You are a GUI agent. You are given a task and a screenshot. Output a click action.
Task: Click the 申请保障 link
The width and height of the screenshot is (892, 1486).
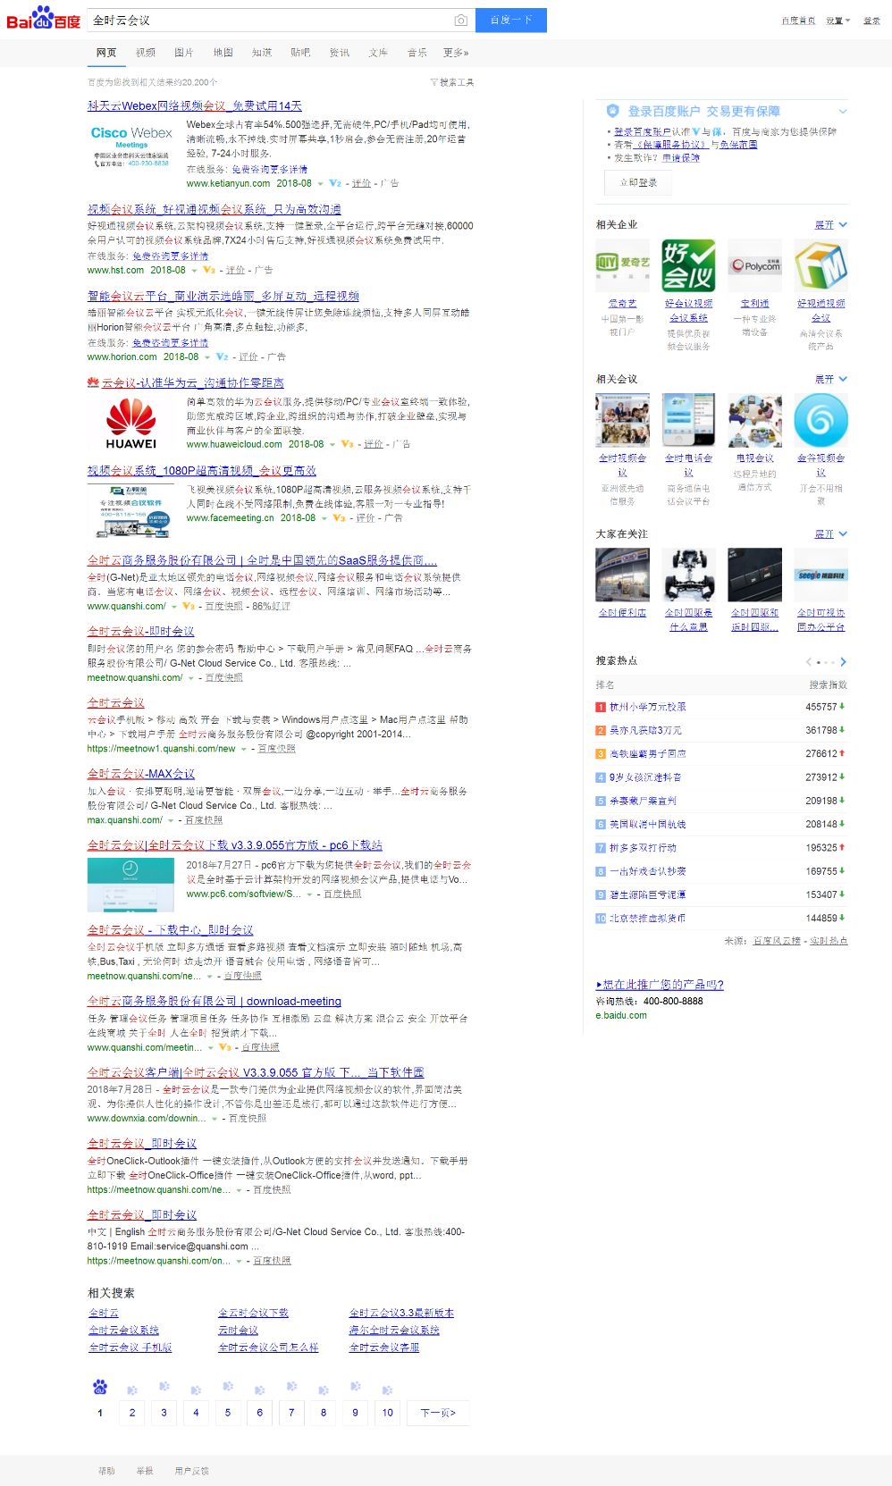pos(681,158)
